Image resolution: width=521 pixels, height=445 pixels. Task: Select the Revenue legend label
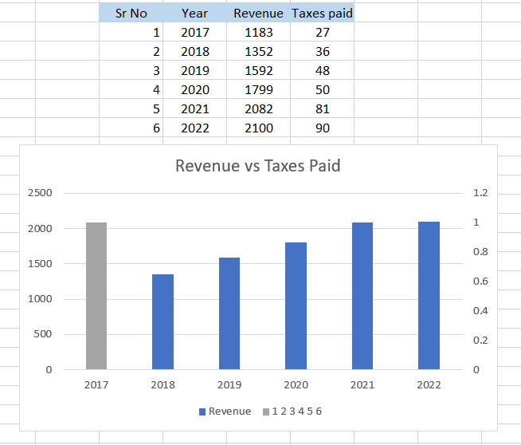pyautogui.click(x=229, y=412)
